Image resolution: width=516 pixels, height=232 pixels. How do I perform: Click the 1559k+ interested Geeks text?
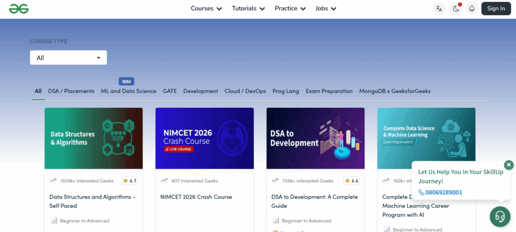coord(87,181)
